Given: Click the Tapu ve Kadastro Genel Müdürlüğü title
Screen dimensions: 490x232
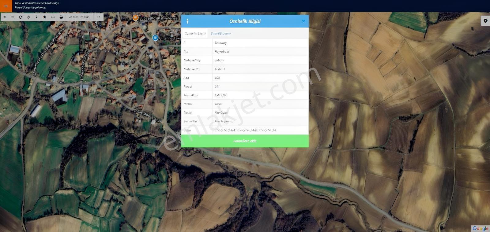Looking at the screenshot, I should (x=37, y=3).
